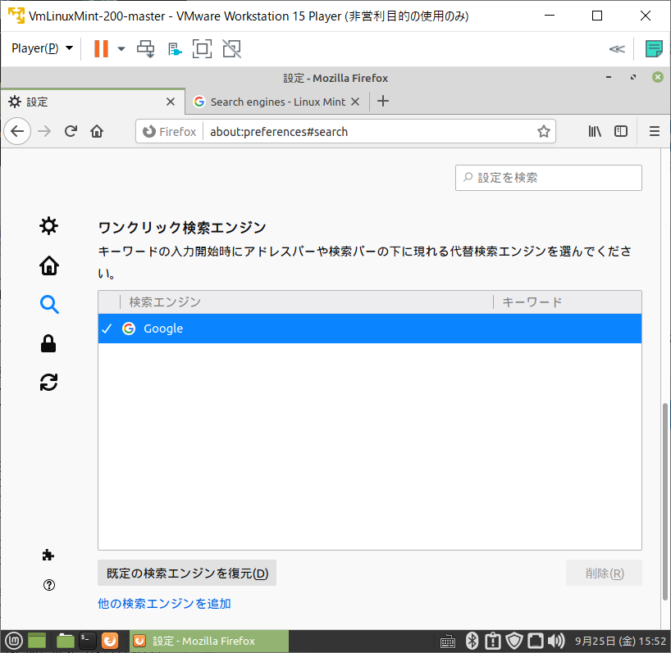Viewport: 671px width, 653px height.
Task: Bookmark this page with the star icon
Action: [544, 131]
